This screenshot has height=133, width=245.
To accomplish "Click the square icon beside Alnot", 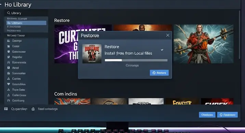I will point(9,68).
